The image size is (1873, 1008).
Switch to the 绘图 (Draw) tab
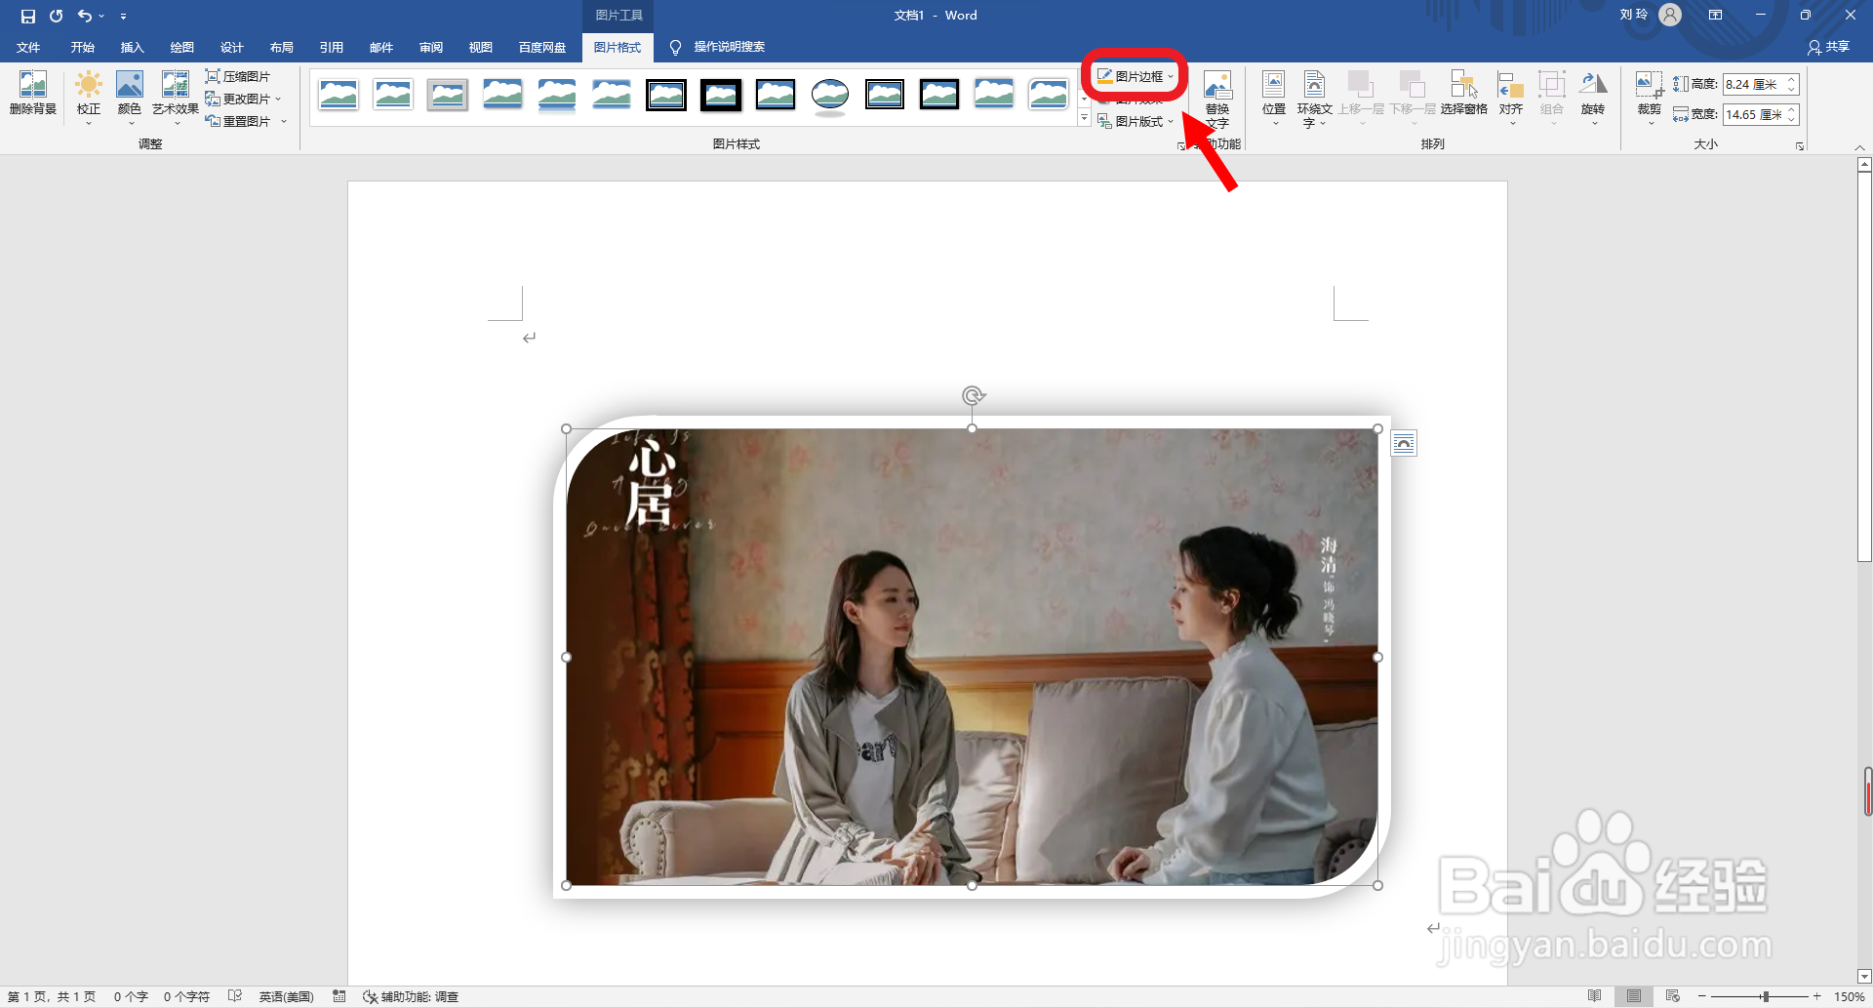pyautogui.click(x=181, y=47)
